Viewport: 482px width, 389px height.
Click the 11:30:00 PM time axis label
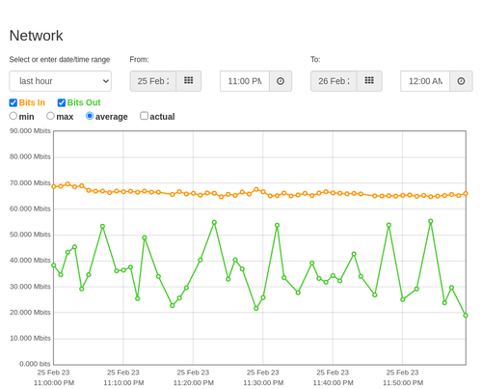(x=263, y=383)
